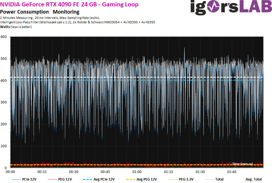
Task: Click the 'Intelligent Low-Pass Filter' description line
Action: [77, 22]
